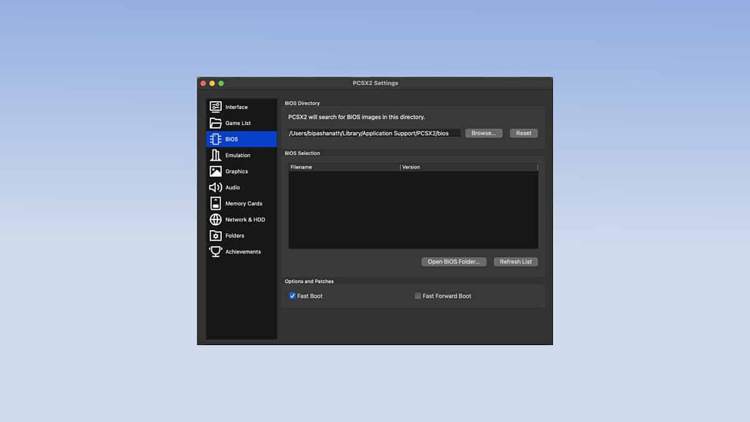Open the Folders settings section

tap(216, 235)
